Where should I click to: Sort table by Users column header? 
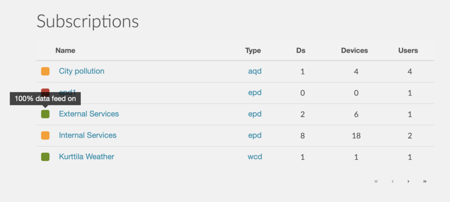408,51
